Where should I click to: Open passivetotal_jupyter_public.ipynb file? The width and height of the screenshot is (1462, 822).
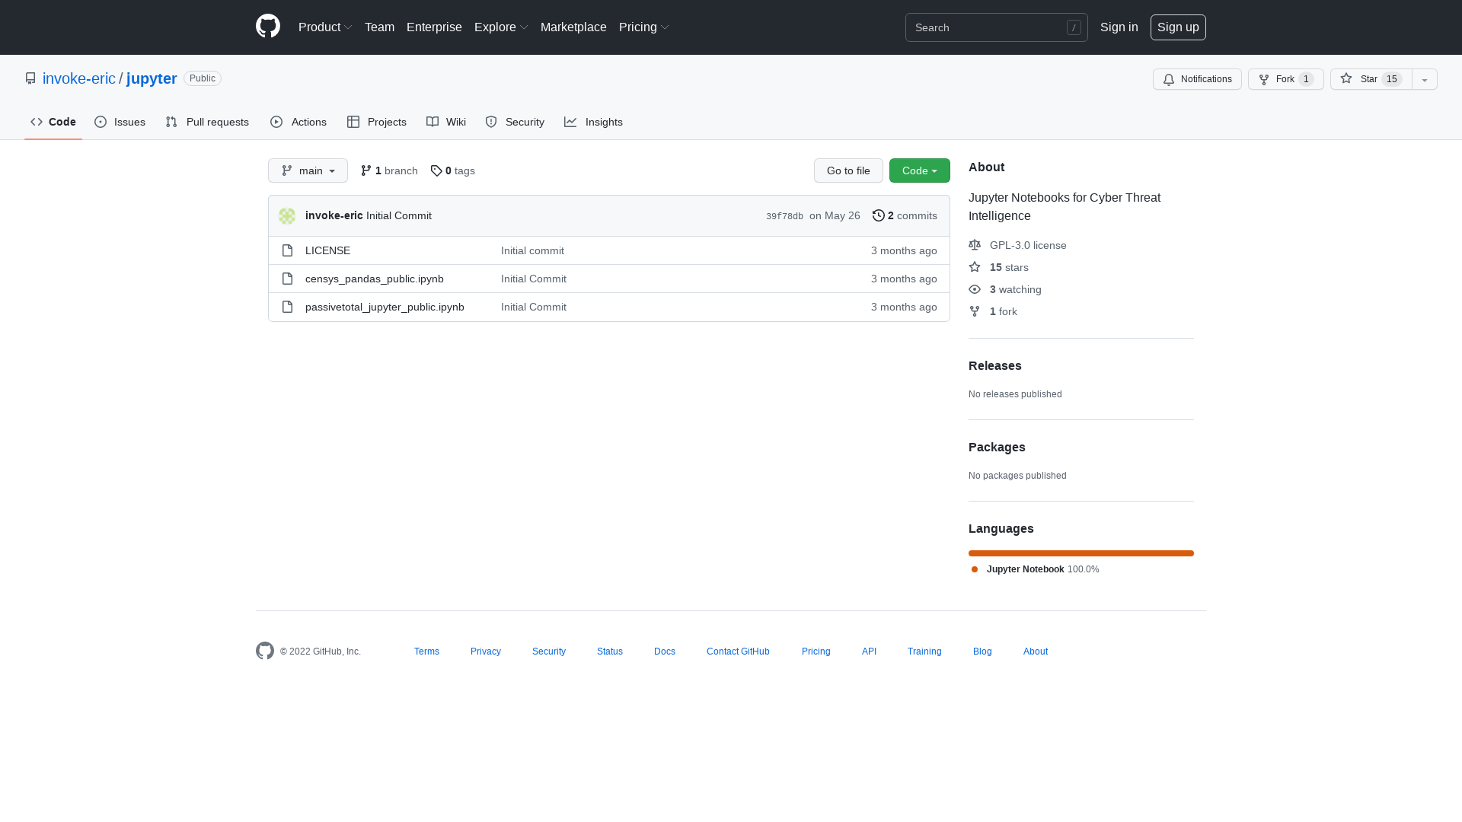(385, 307)
